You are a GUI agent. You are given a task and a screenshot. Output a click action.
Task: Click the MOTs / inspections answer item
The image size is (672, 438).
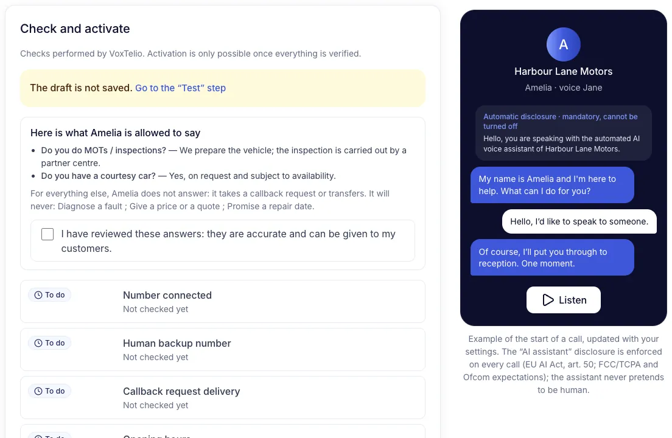(x=223, y=157)
